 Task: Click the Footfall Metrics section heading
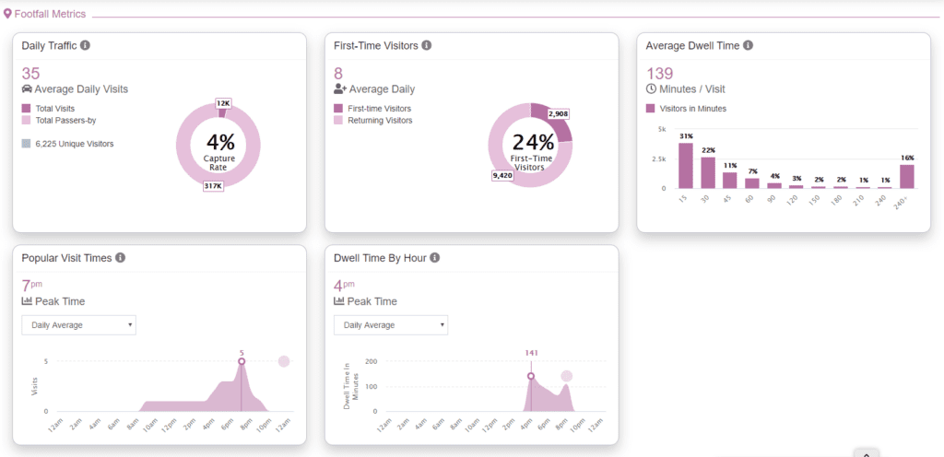tap(50, 14)
